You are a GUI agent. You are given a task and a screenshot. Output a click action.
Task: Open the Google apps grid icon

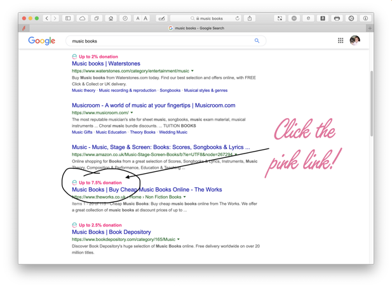point(341,41)
